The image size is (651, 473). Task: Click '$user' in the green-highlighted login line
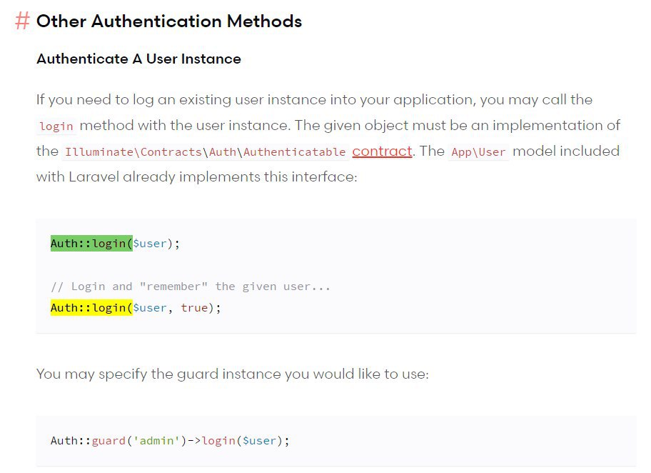point(149,243)
